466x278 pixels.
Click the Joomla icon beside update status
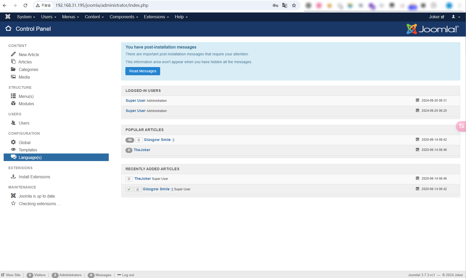tap(13, 196)
